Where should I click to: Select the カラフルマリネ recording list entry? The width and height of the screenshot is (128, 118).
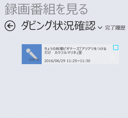[70, 54]
